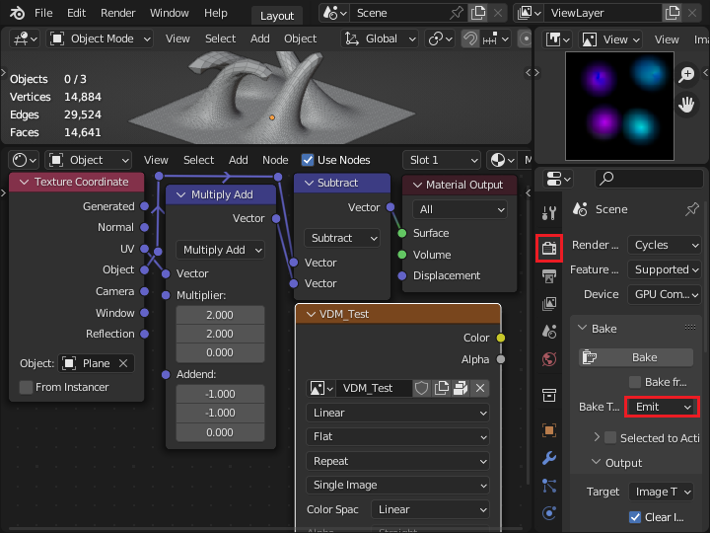
Task: Open Multiply Add operation dropdown
Action: click(221, 250)
